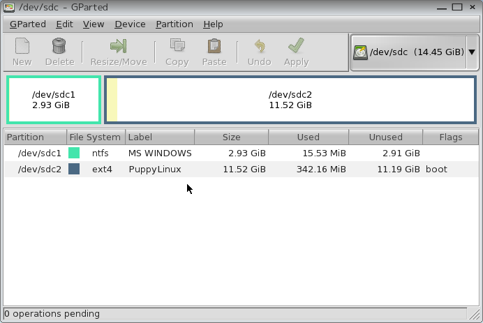Viewport: 483px width, 323px height.
Task: Sort by the File System column header
Action: click(96, 137)
